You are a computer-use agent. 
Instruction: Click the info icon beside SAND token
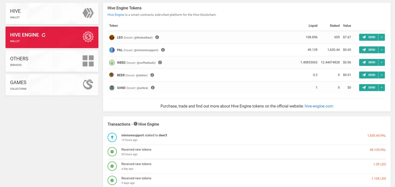coord(153,88)
